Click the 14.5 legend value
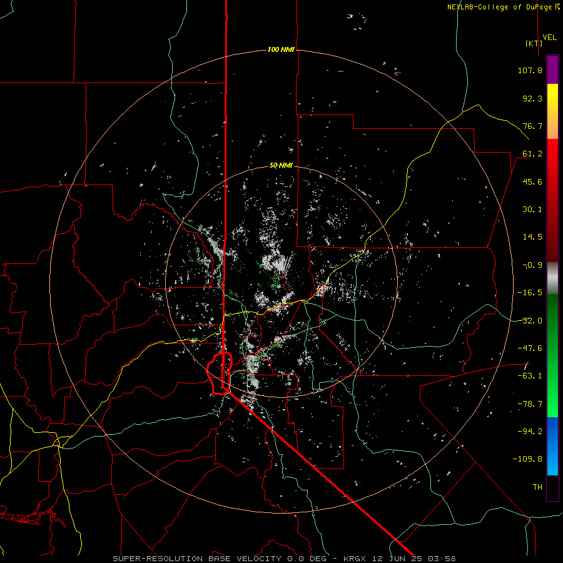The width and height of the screenshot is (563, 563). [x=532, y=237]
